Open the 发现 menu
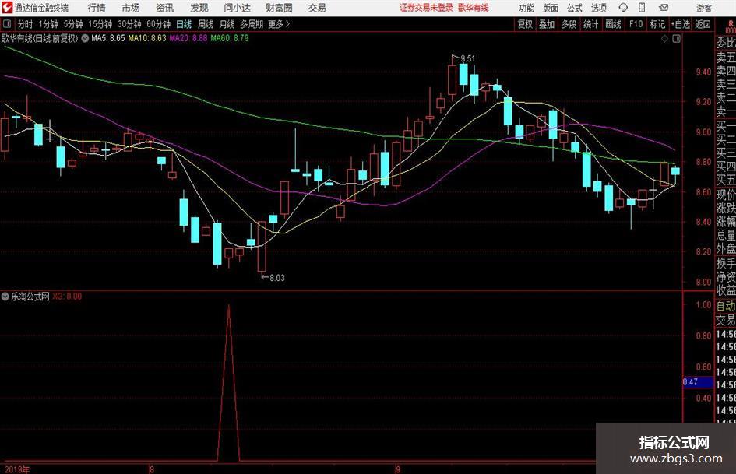The image size is (736, 474). pos(199,8)
